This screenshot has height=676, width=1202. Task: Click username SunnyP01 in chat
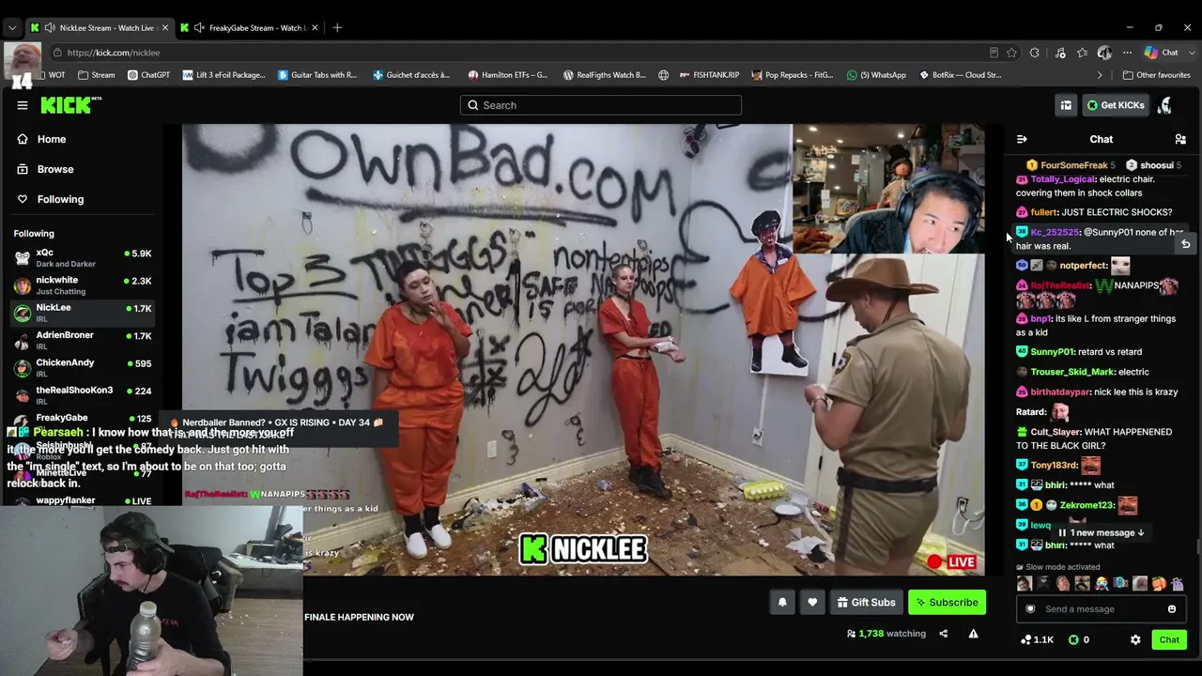pyautogui.click(x=1052, y=352)
